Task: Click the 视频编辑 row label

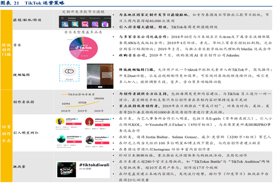Action: point(22,75)
